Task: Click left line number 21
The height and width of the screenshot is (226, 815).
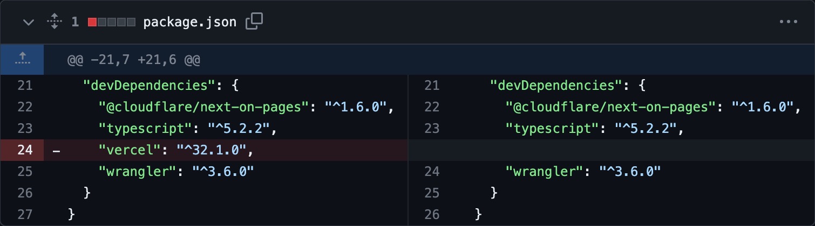Action: point(25,86)
